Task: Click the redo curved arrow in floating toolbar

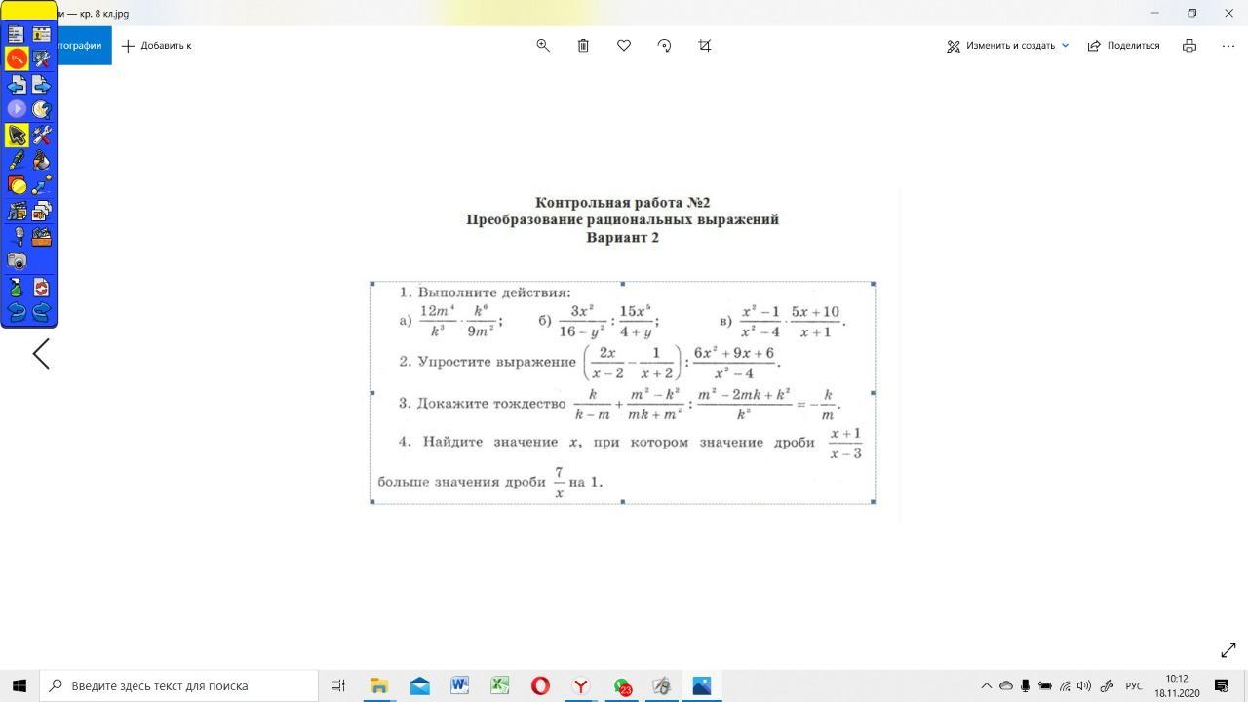Action: click(x=41, y=312)
